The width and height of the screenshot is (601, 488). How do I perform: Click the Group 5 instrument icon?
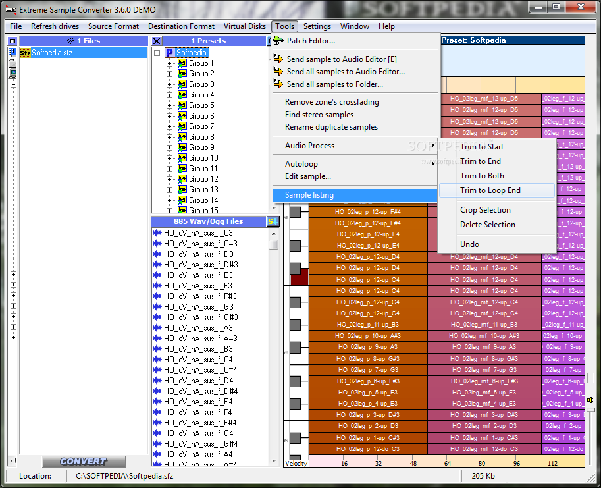tap(182, 105)
